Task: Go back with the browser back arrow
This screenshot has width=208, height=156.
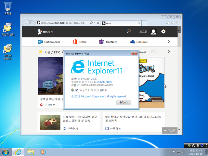Action: click(x=26, y=23)
